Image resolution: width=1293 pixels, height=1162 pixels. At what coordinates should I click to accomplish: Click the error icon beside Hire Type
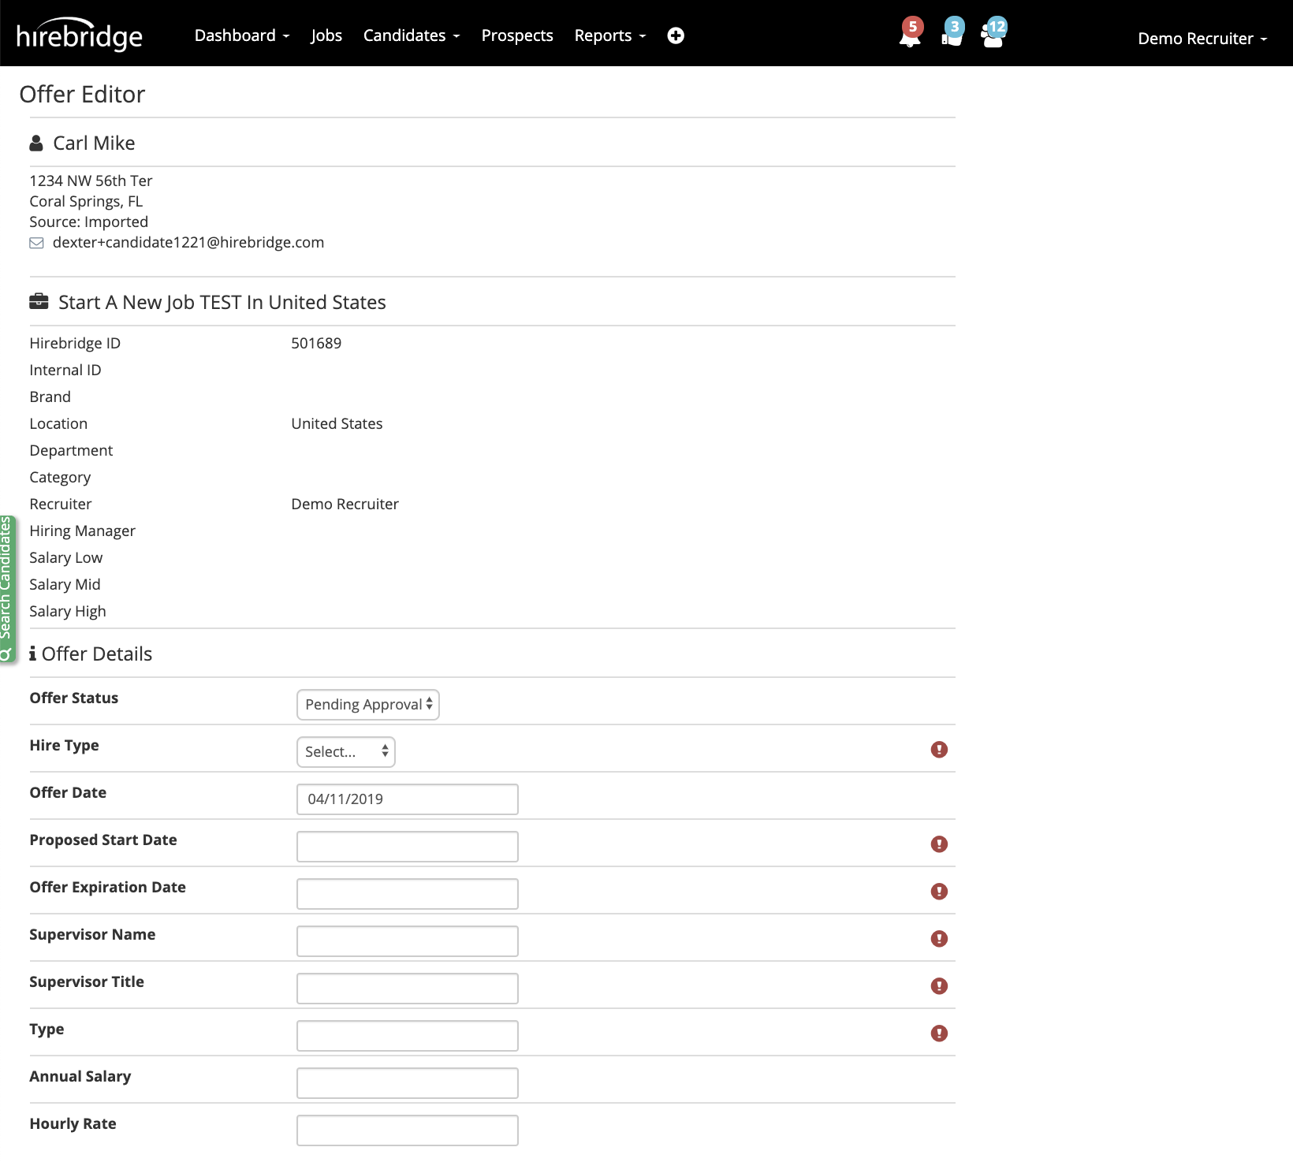pyautogui.click(x=938, y=750)
